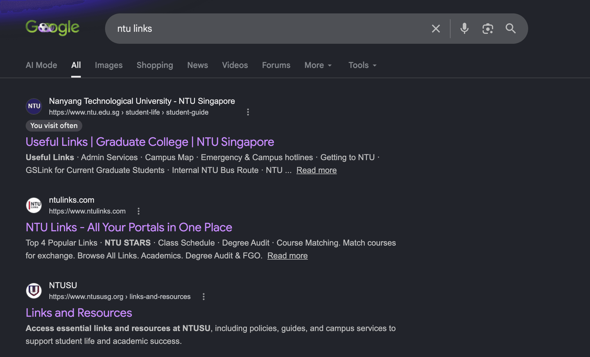590x357 pixels.
Task: Click Read more in ntulinks.com snippet
Action: [287, 256]
